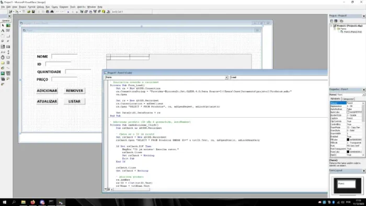The image size is (366, 206).
Task: Click the LISTAR button on form
Action: click(74, 101)
